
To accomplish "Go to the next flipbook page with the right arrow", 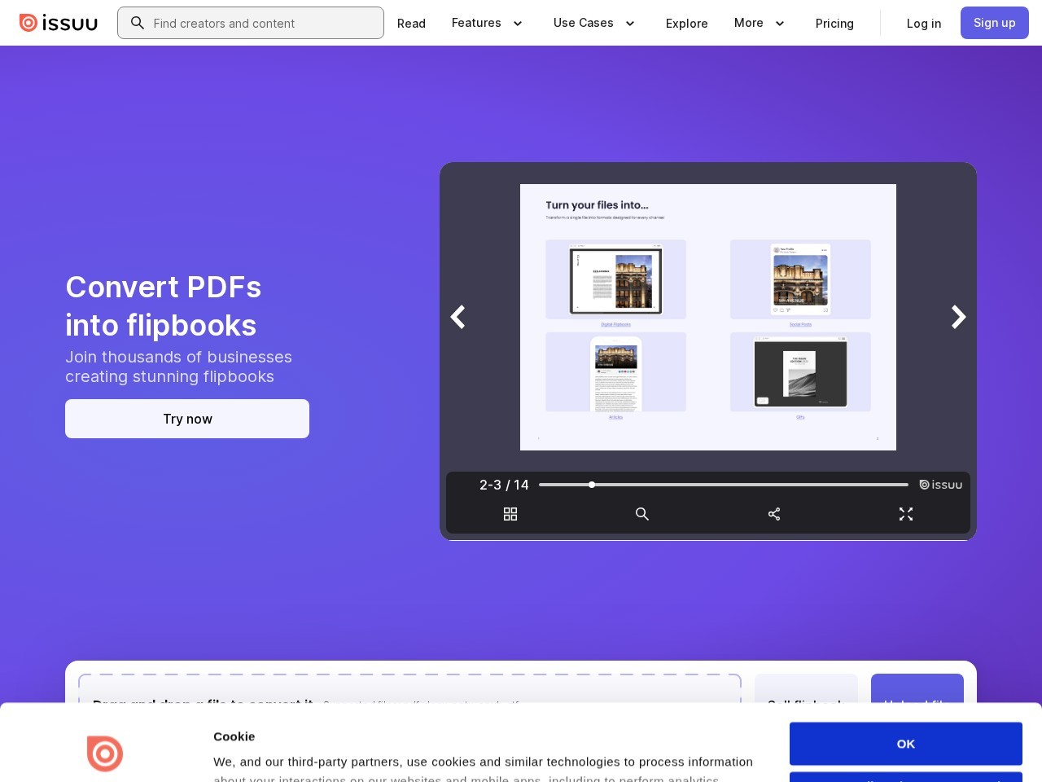I will (958, 317).
